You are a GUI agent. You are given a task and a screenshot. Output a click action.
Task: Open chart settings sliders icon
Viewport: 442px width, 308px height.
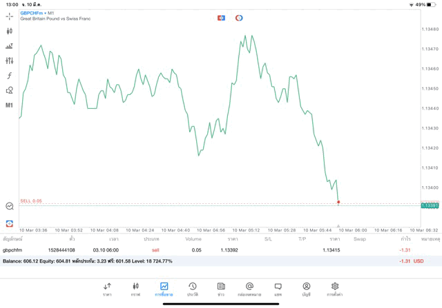[10, 61]
